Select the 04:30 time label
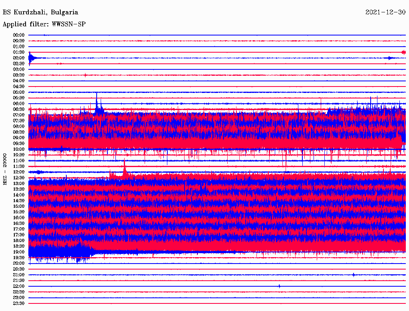The height and width of the screenshot is (311, 409). coord(19,87)
